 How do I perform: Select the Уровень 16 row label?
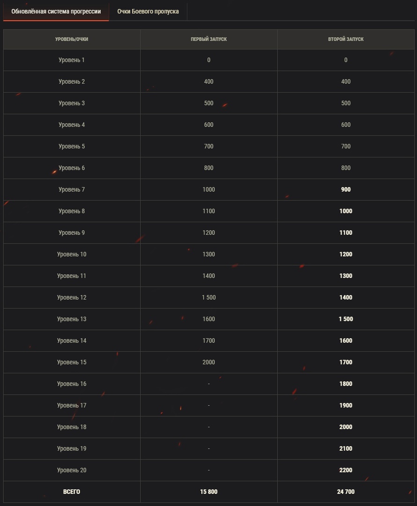(72, 384)
